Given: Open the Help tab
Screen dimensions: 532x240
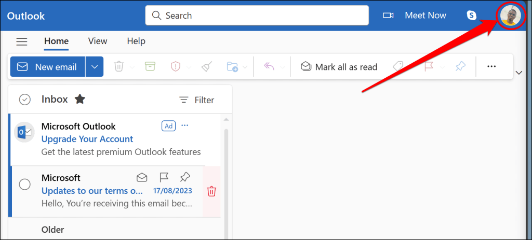Looking at the screenshot, I should click(x=136, y=41).
